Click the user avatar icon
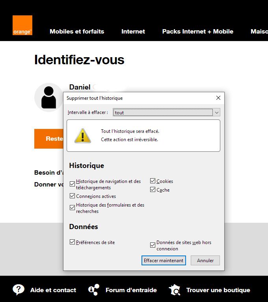 48,97
